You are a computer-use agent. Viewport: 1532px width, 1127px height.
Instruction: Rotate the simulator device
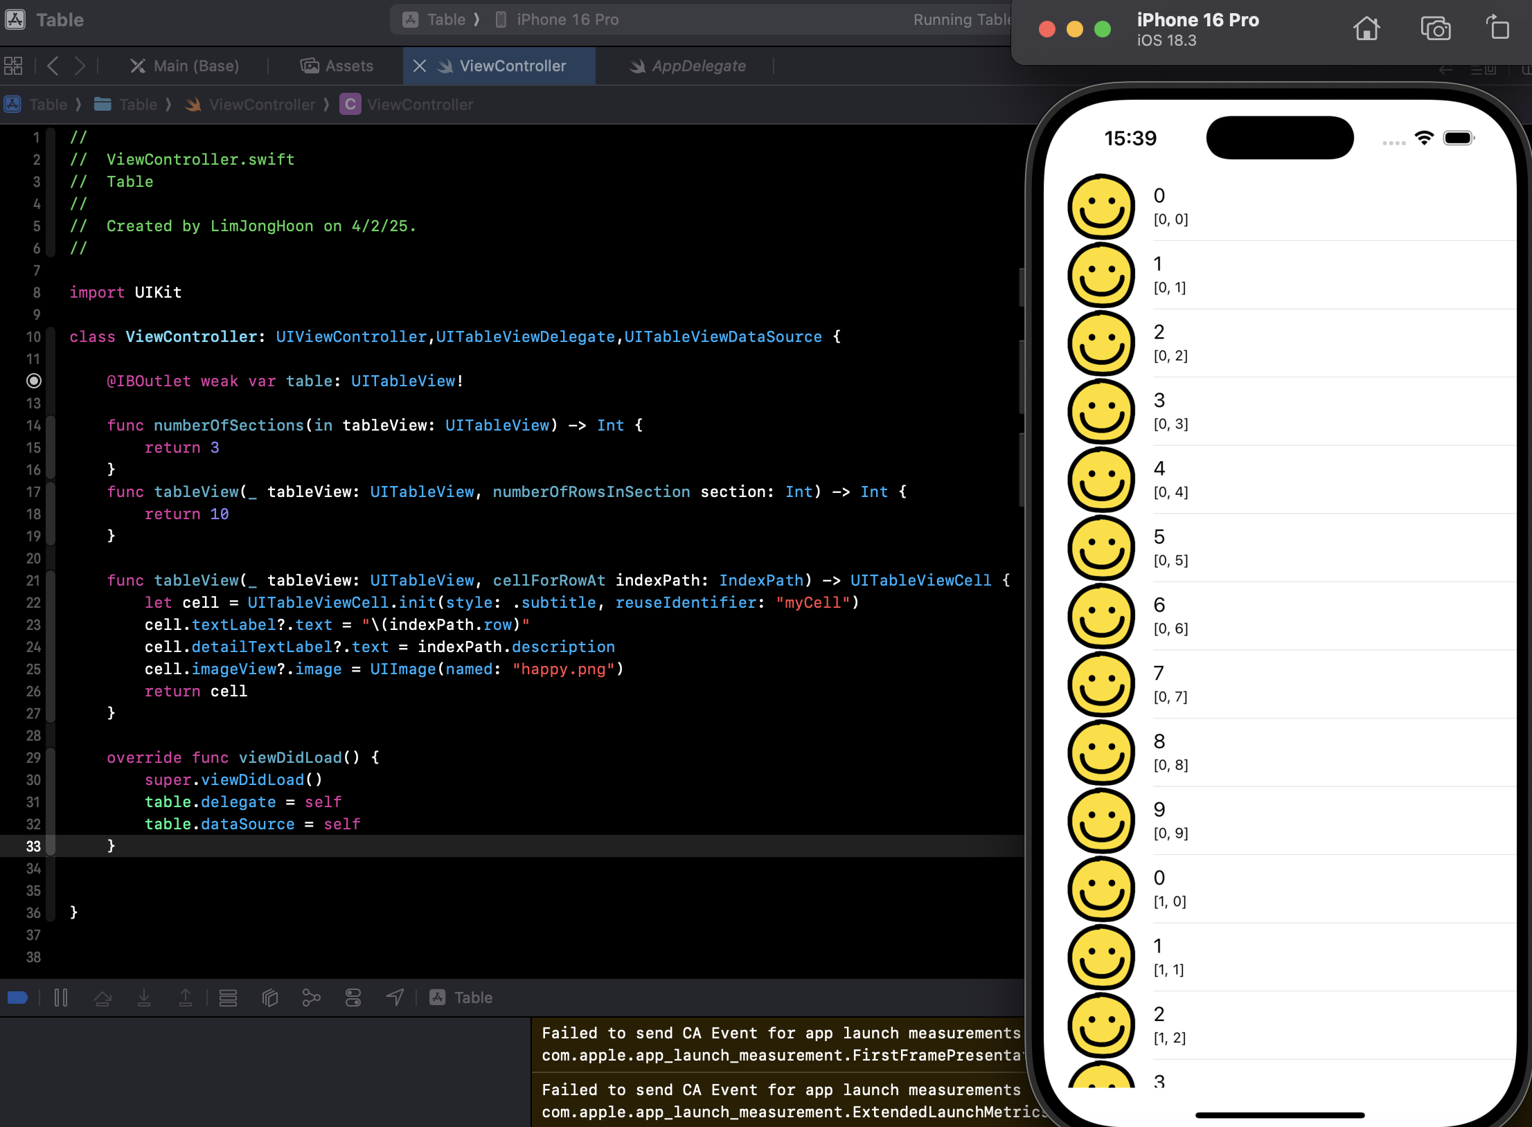click(1497, 29)
